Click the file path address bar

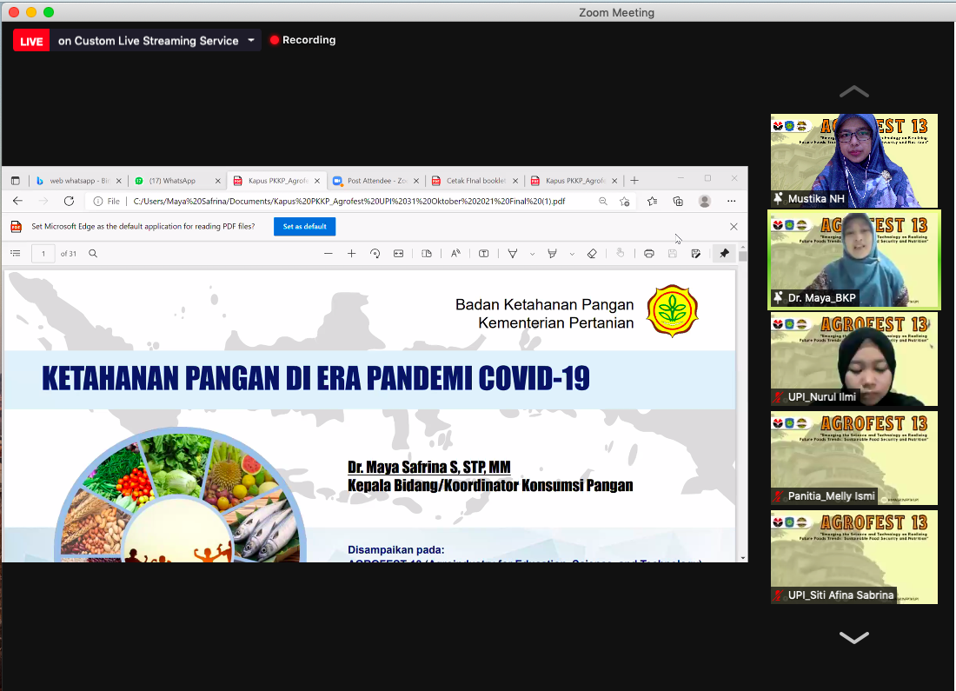coord(349,202)
